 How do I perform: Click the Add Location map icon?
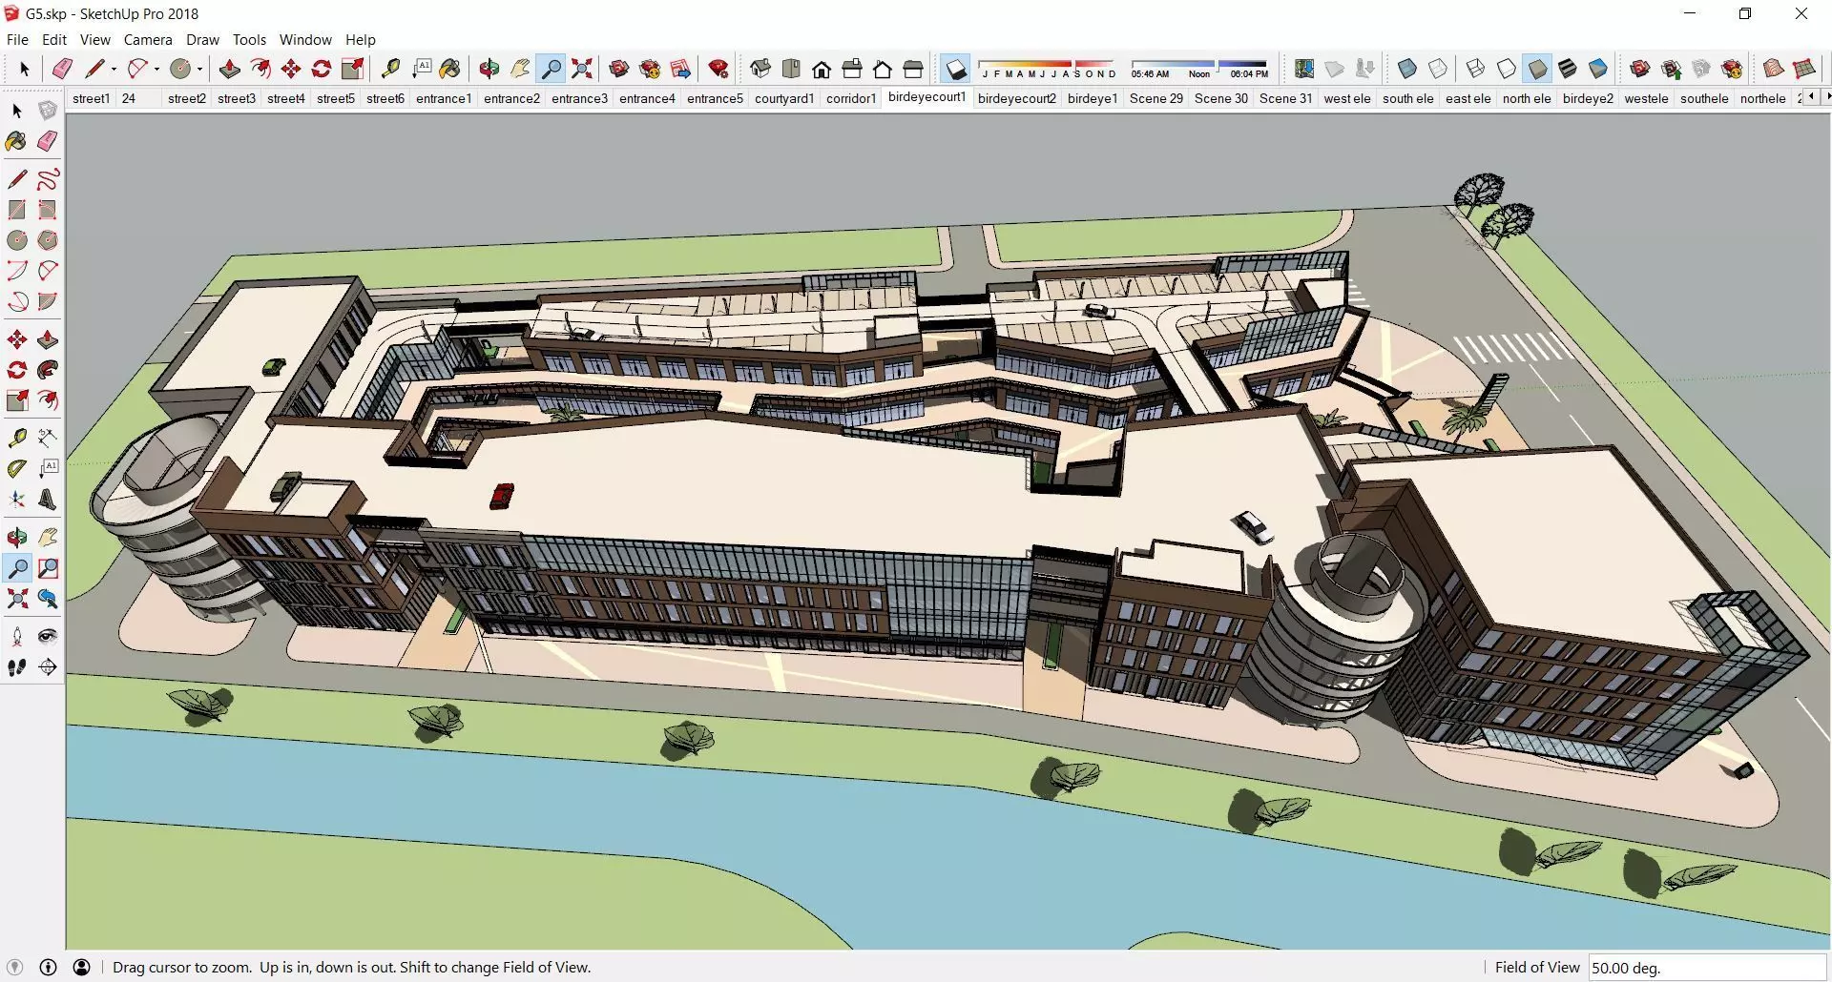[1304, 69]
